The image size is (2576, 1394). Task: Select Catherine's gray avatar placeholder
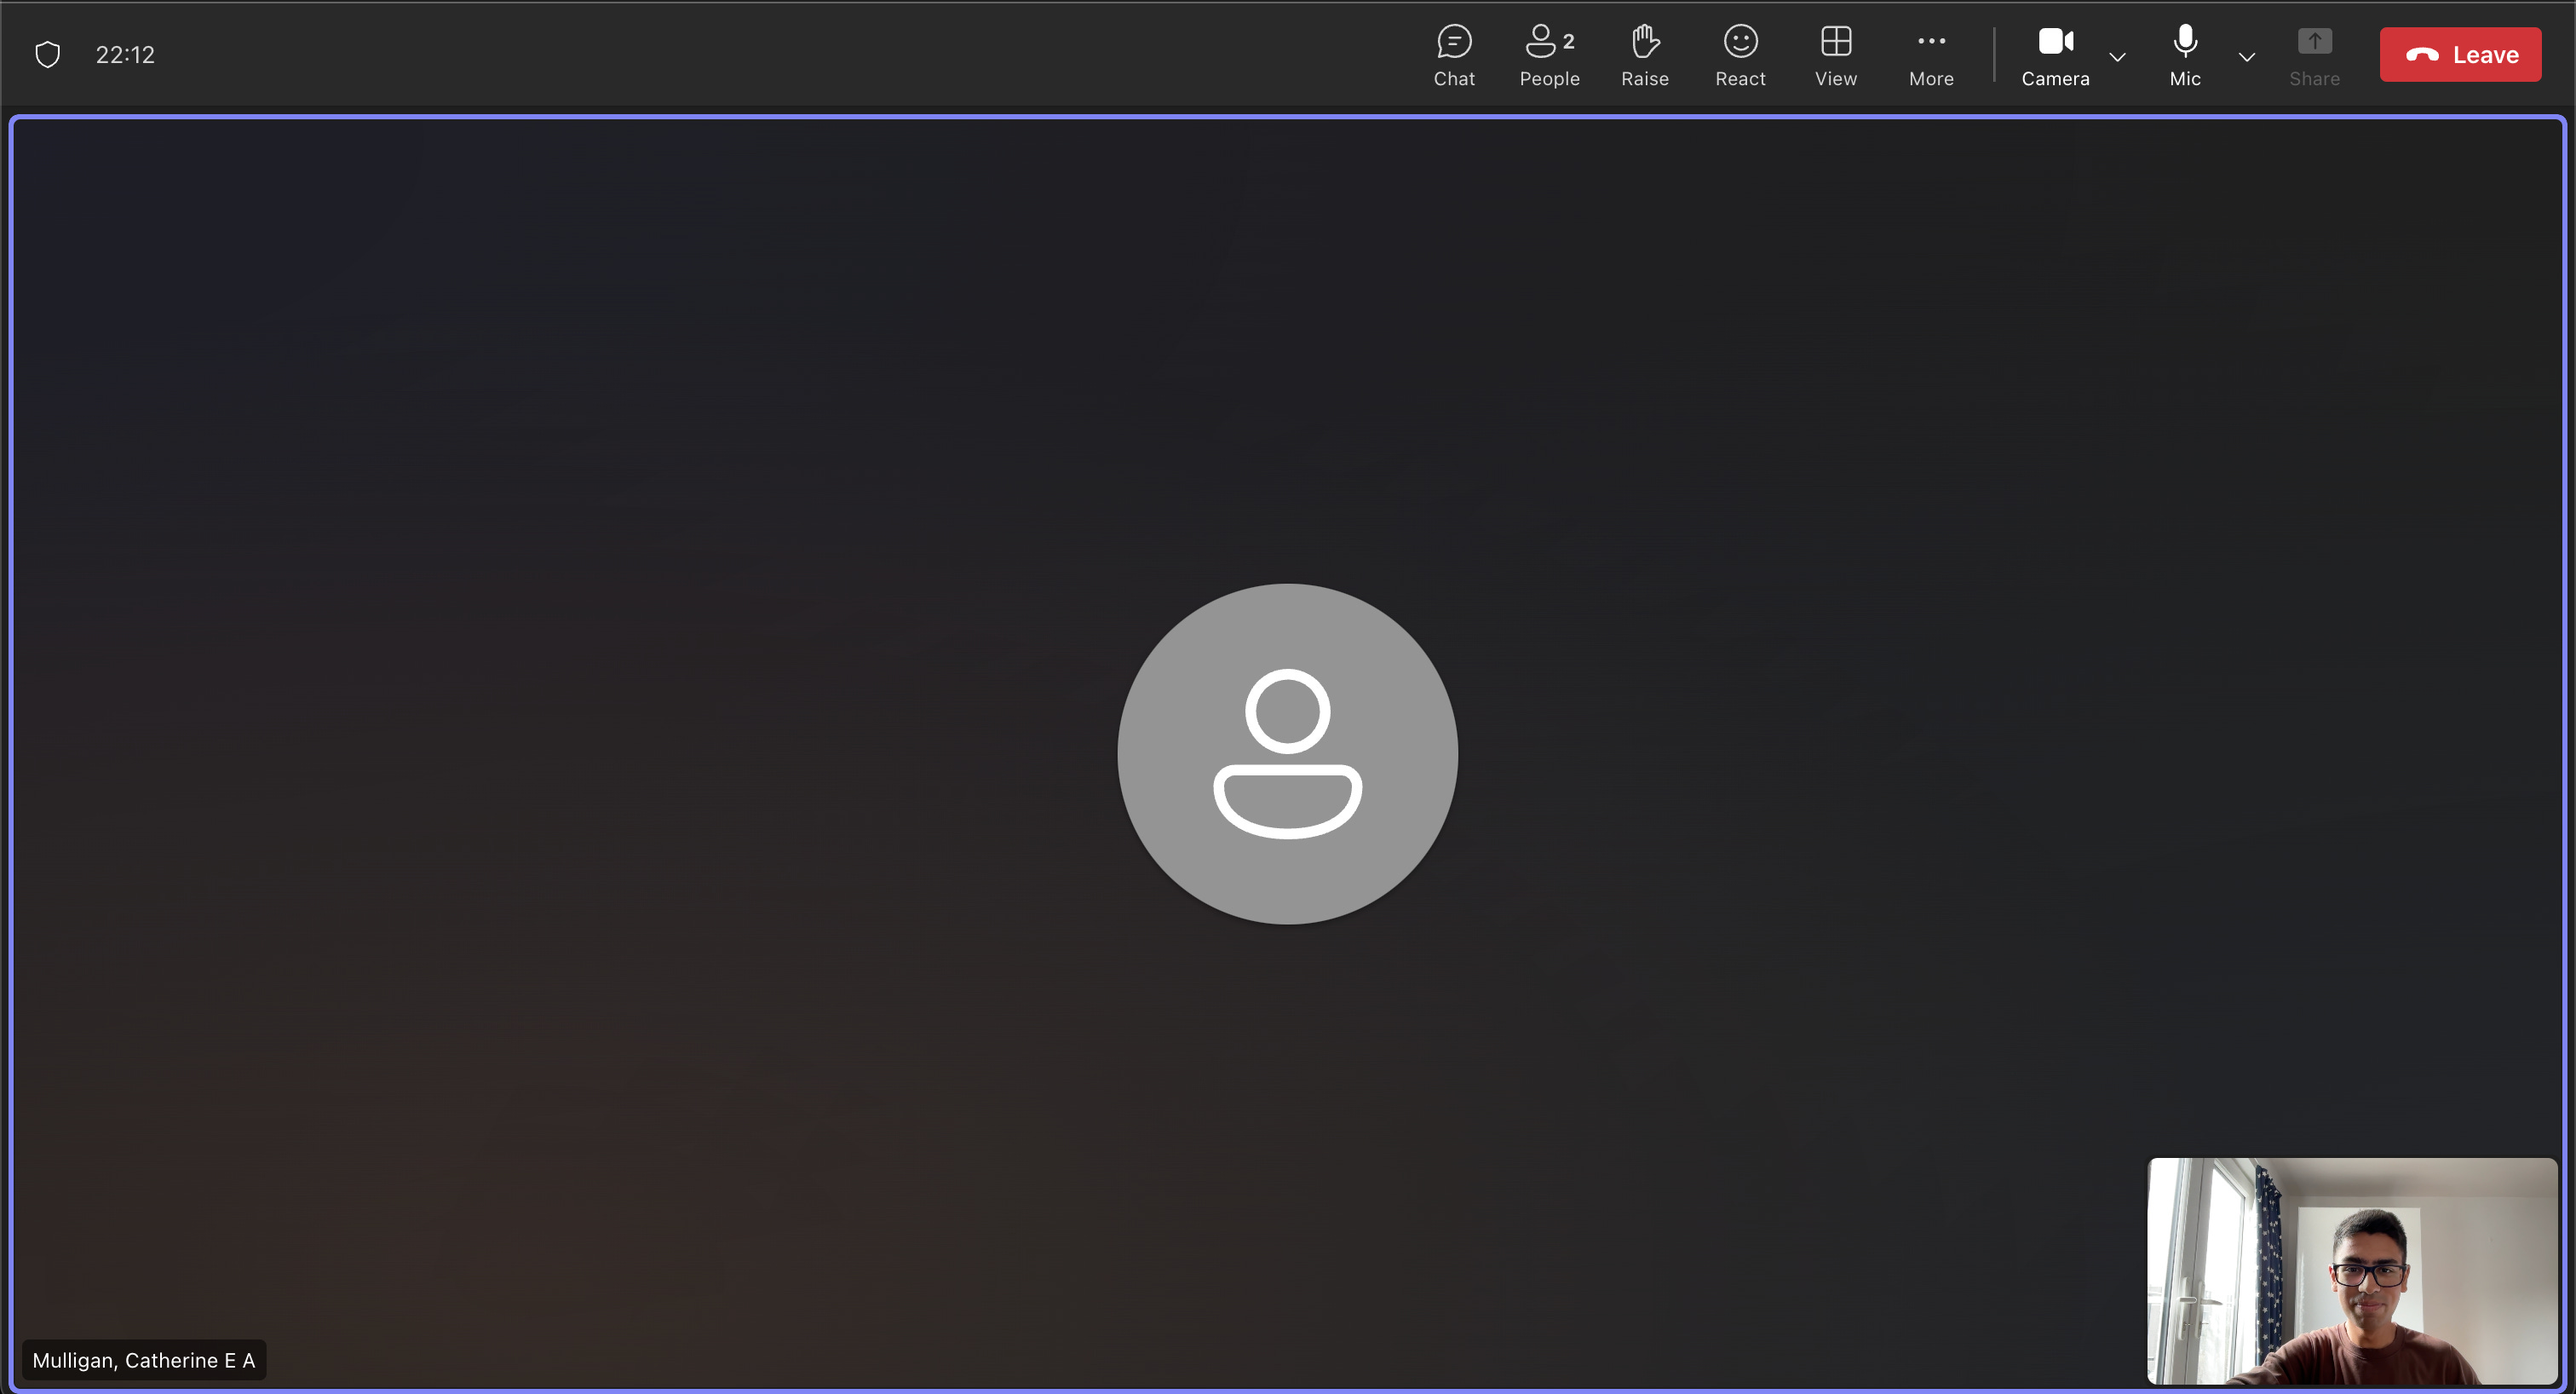pyautogui.click(x=1287, y=753)
